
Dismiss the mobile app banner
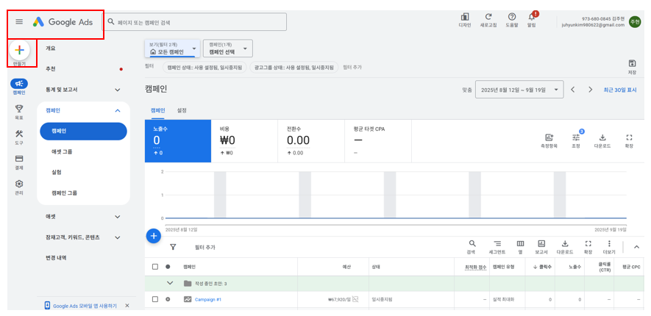pyautogui.click(x=127, y=306)
